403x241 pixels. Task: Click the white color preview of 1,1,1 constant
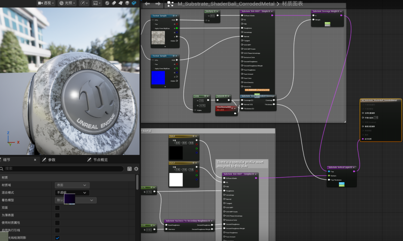176,179
